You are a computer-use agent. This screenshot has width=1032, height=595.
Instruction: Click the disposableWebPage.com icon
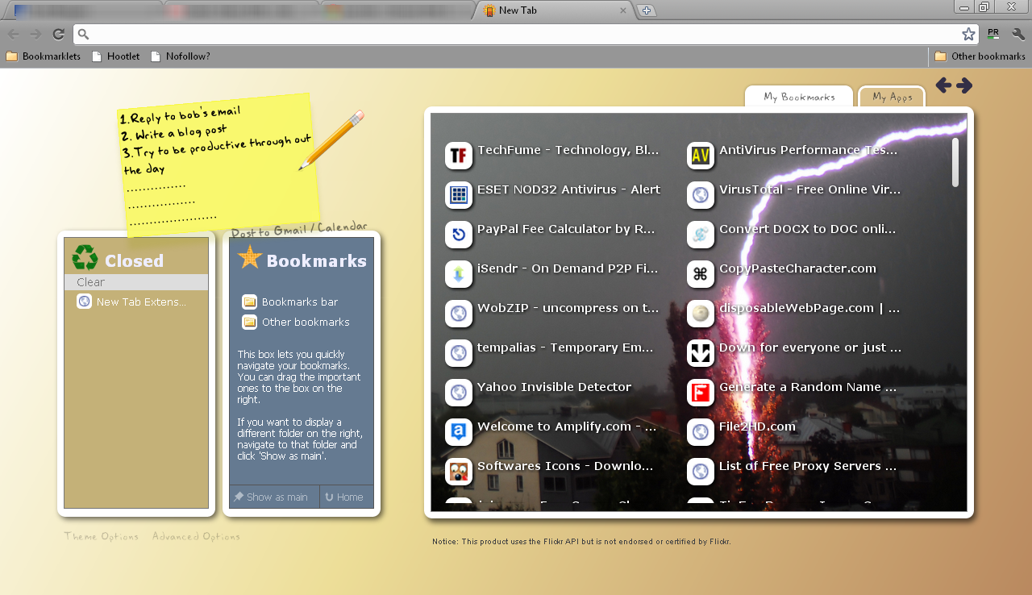(x=701, y=314)
